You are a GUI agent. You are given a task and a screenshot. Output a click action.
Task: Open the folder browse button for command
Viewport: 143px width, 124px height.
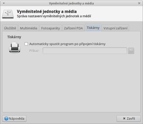click(x=131, y=51)
